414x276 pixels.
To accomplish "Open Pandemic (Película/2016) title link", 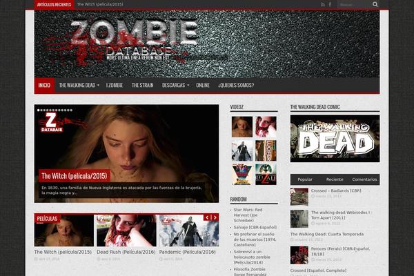I will pyautogui.click(x=188, y=252).
